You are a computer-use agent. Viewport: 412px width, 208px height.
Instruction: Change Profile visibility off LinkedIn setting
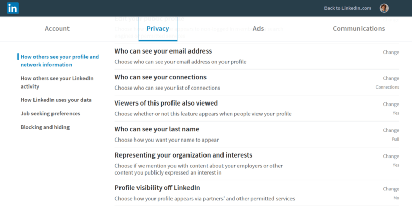point(391,189)
